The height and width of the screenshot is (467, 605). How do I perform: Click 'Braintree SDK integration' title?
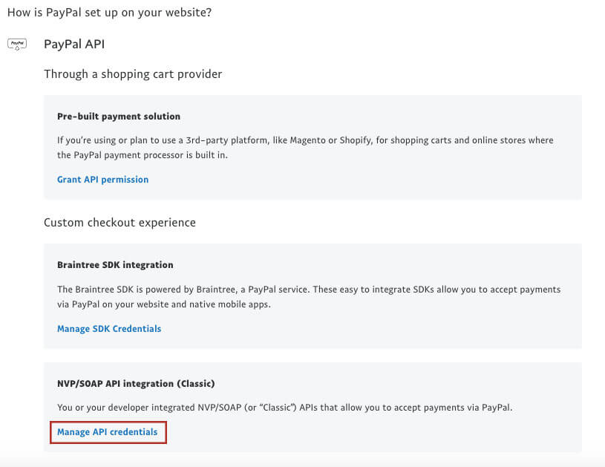(x=115, y=265)
